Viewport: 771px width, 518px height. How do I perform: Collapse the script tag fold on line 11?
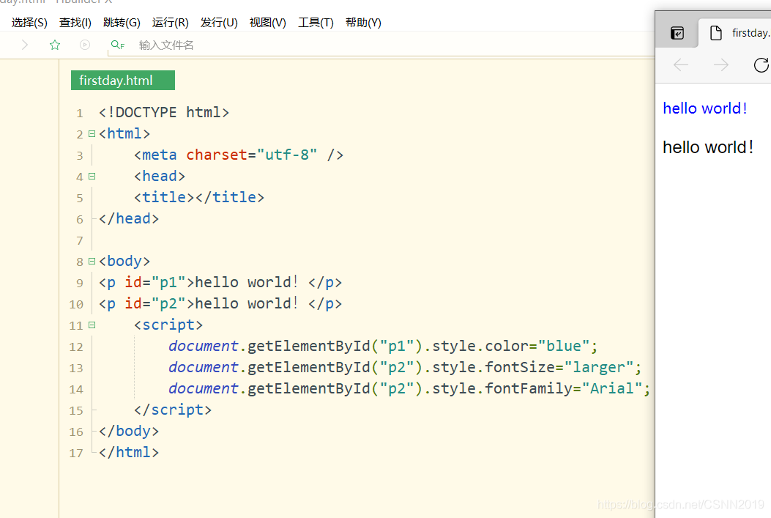pos(92,325)
